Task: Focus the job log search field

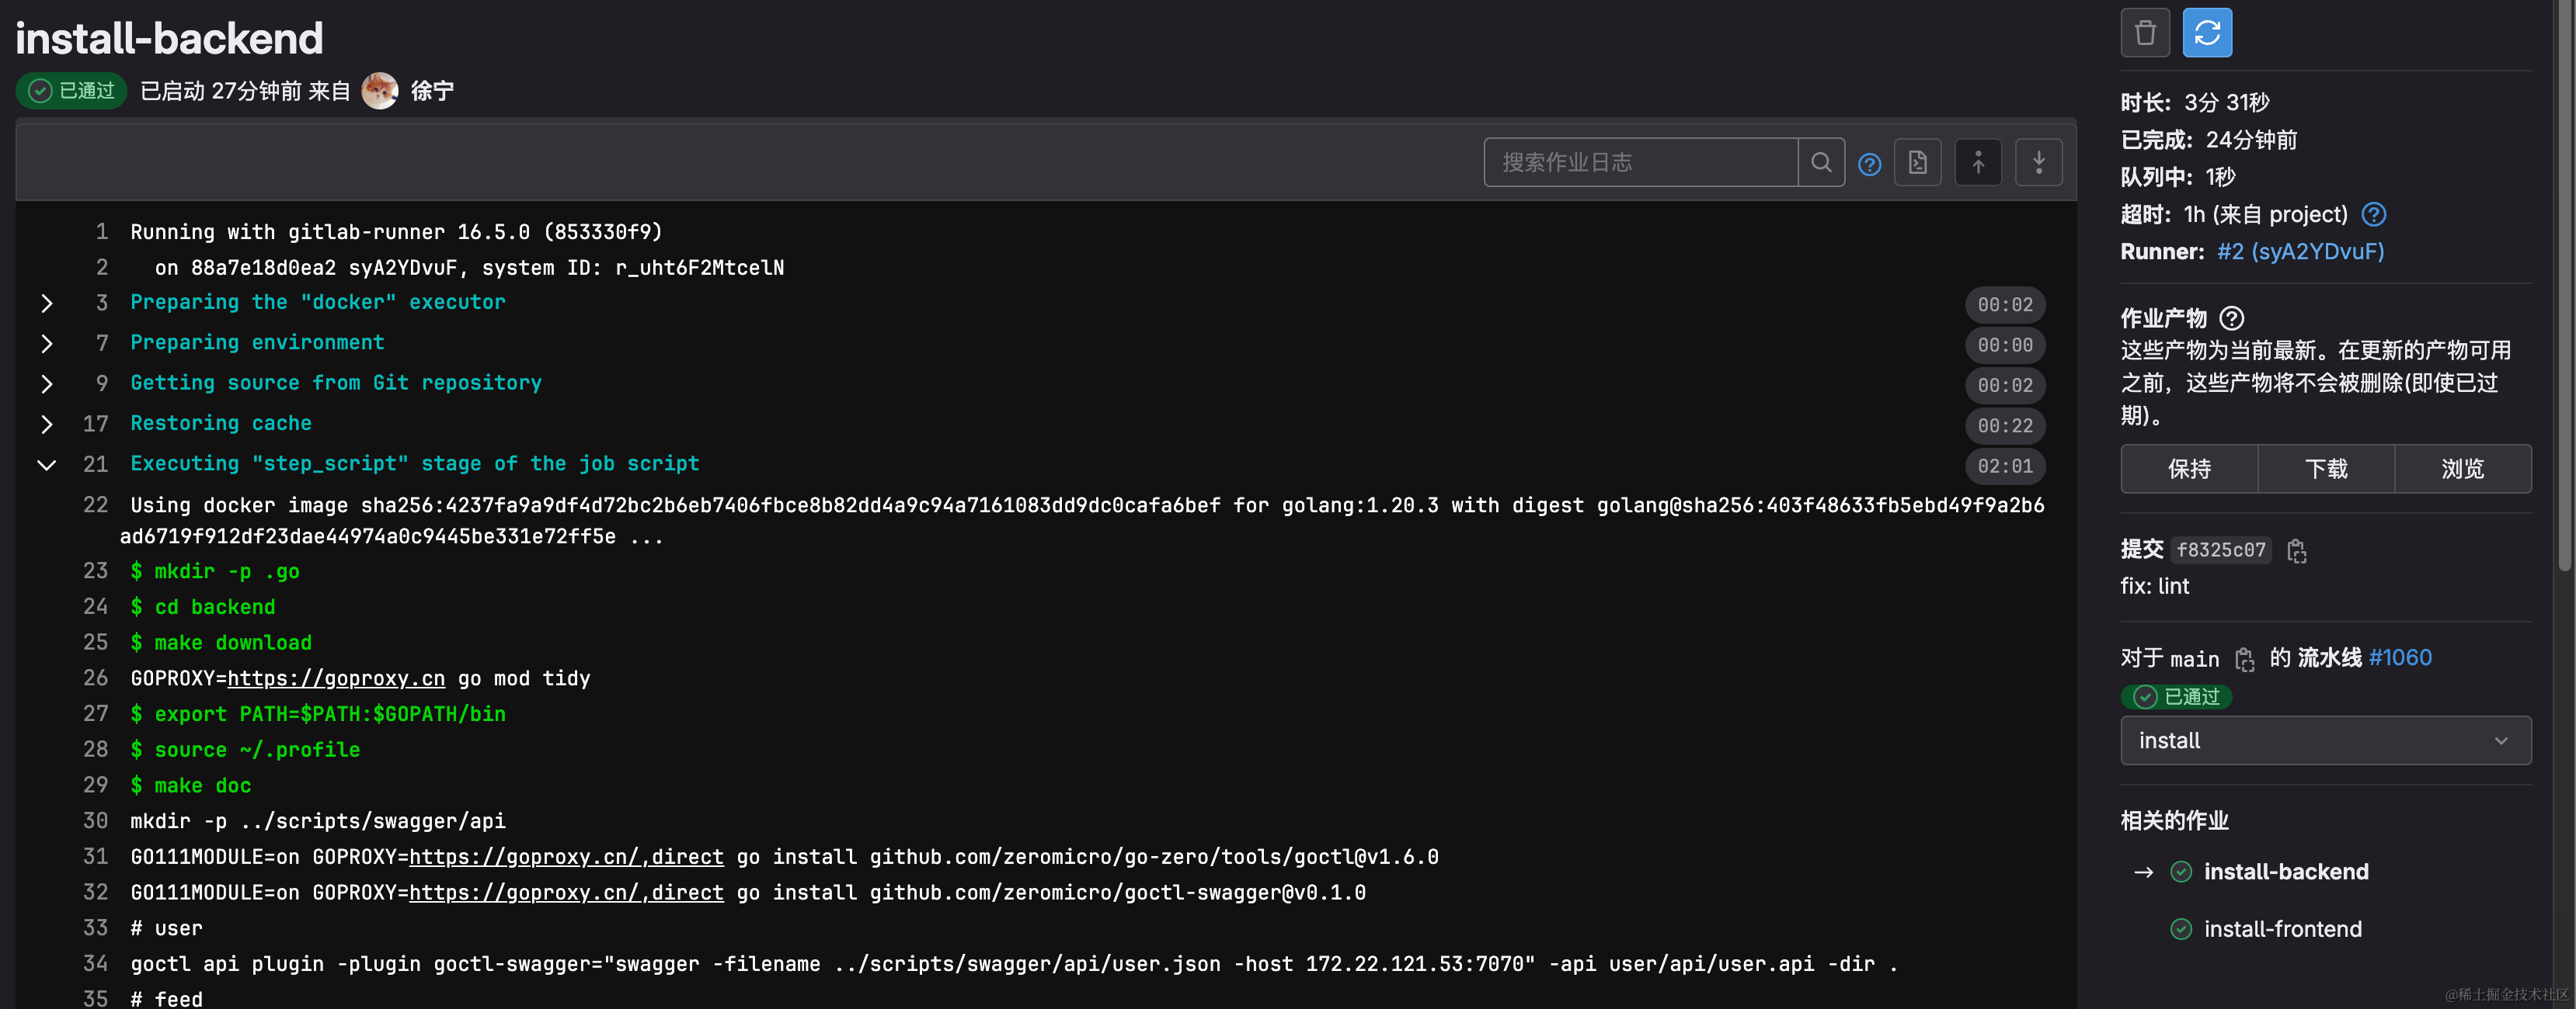Action: coord(1640,163)
